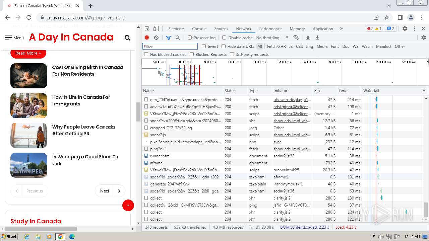Open the No throttling dropdown

272,38
